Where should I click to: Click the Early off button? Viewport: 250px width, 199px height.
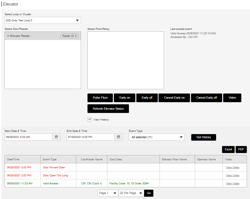(x=147, y=98)
